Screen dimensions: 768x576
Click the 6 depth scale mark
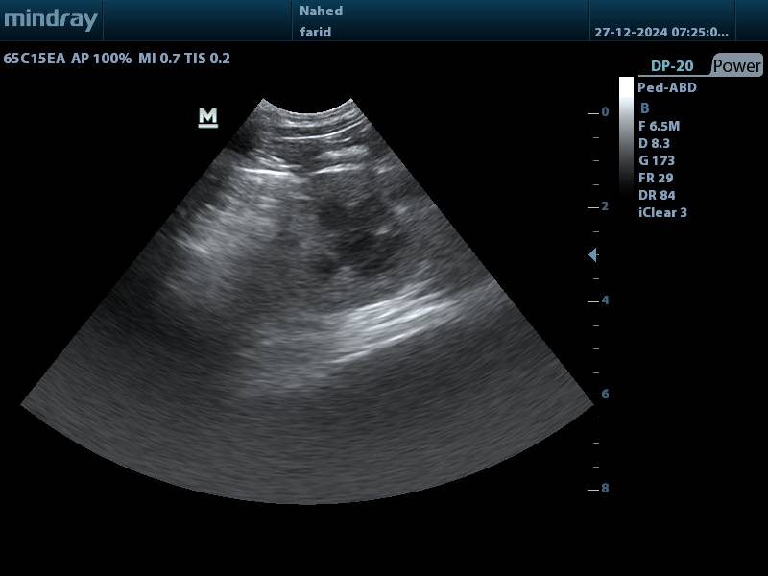pyautogui.click(x=605, y=395)
